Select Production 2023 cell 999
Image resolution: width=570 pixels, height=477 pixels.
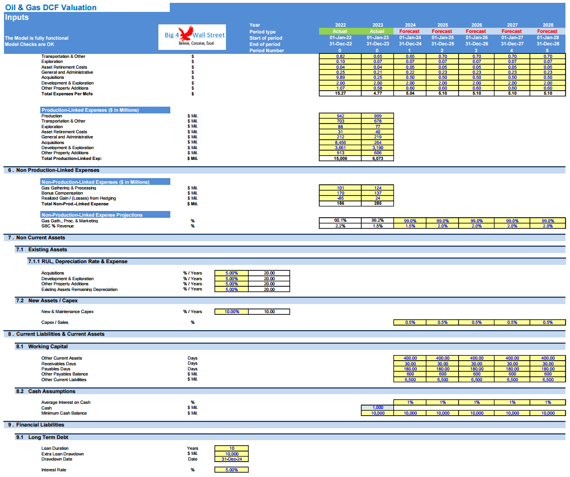click(378, 116)
